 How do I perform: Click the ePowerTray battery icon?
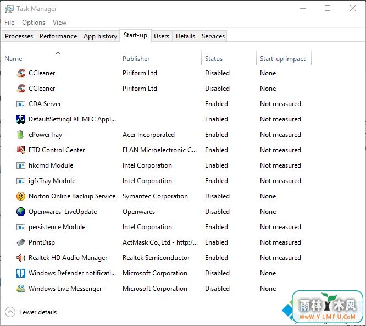pos(20,135)
